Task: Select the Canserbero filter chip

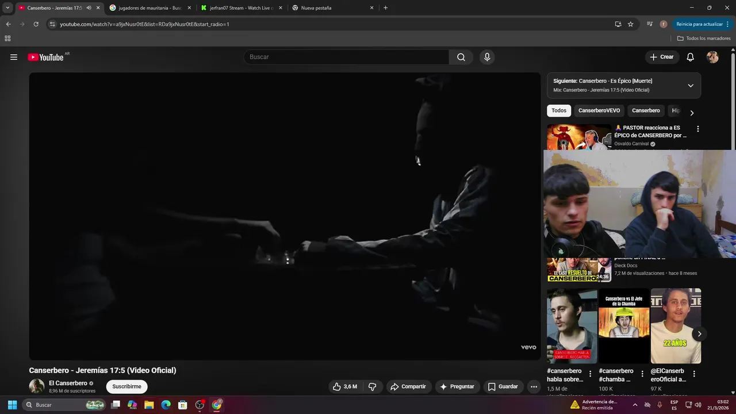Action: point(646,110)
